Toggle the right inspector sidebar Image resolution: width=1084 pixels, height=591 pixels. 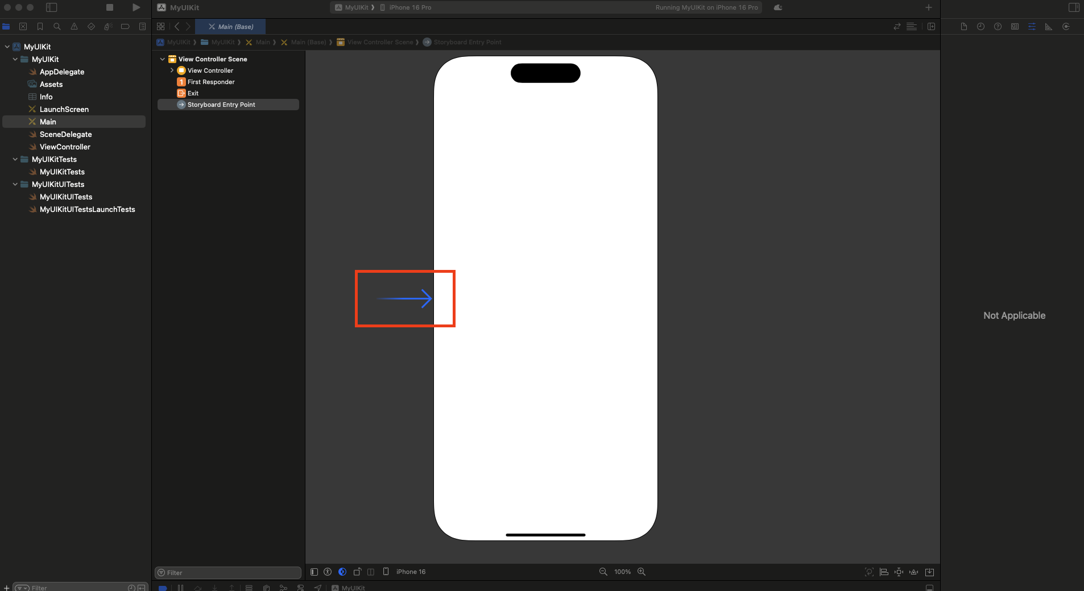click(x=1074, y=7)
